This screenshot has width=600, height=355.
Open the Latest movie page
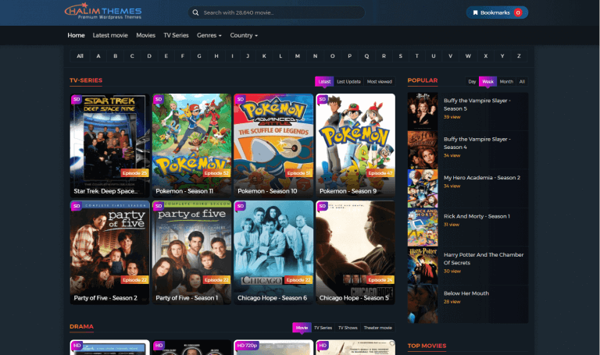[x=110, y=35]
